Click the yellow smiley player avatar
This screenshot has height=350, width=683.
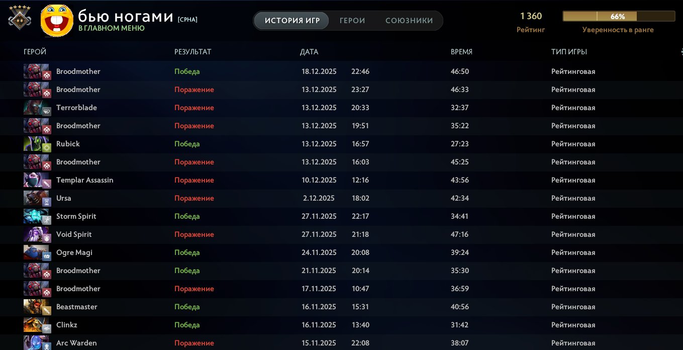(56, 21)
